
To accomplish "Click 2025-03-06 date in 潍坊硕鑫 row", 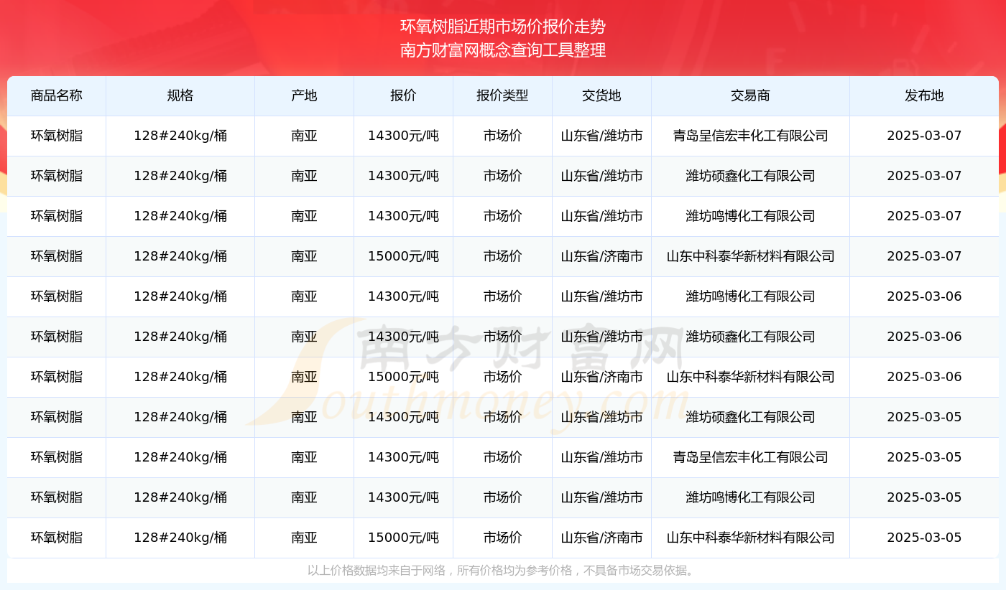I will pos(924,337).
